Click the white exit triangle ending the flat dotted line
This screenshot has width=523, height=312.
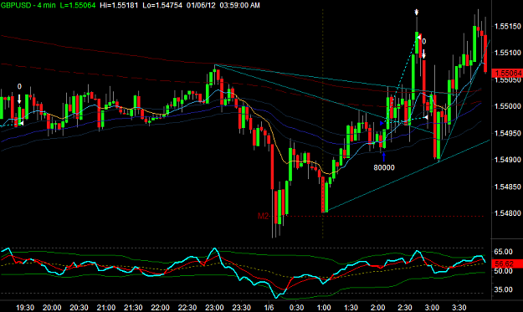coord(426,117)
